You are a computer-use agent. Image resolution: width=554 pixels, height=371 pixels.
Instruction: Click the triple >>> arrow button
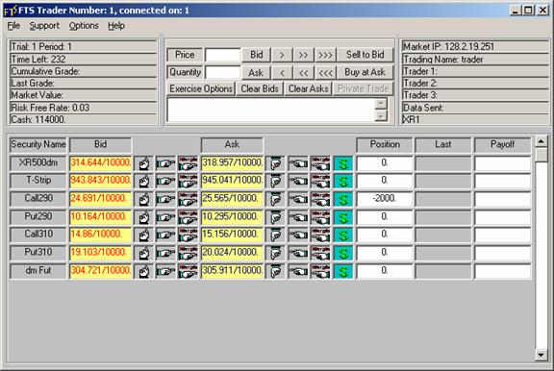pos(325,55)
